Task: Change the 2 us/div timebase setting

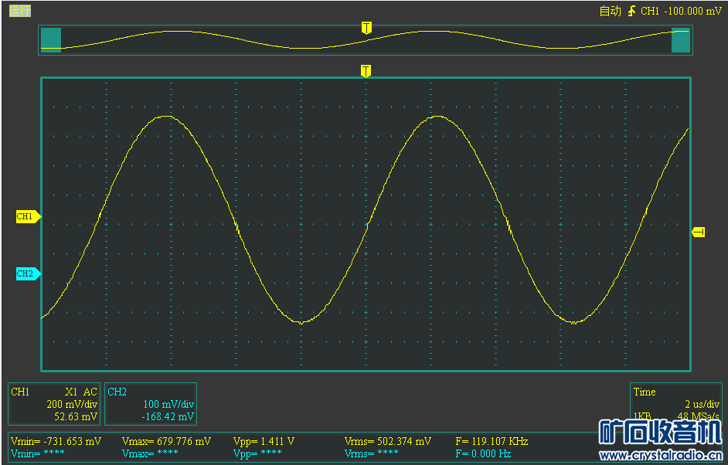Action: tap(702, 404)
